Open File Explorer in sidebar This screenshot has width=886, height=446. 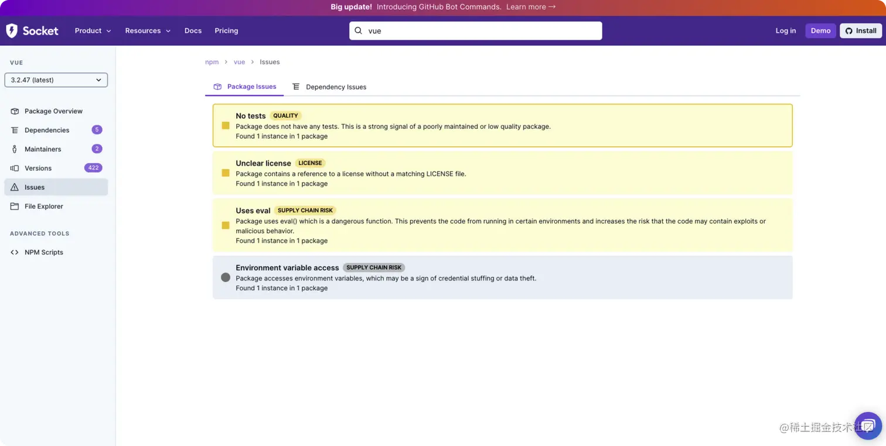tap(56, 206)
